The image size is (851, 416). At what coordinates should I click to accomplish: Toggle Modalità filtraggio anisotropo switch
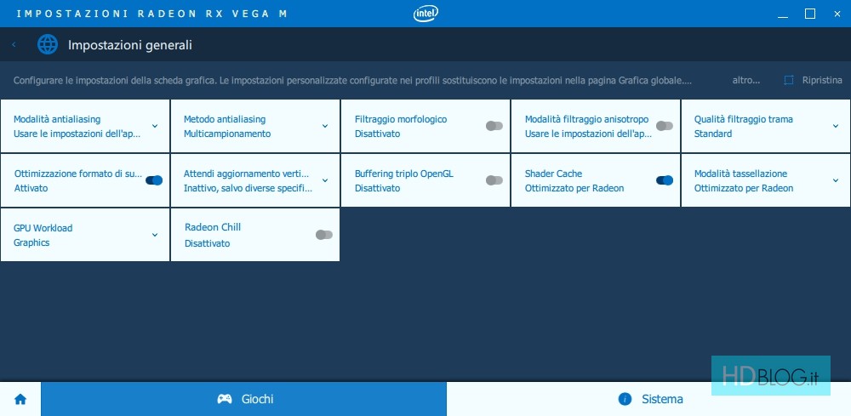pyautogui.click(x=665, y=126)
